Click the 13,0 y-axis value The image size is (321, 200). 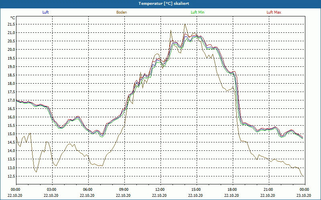(x=11, y=168)
